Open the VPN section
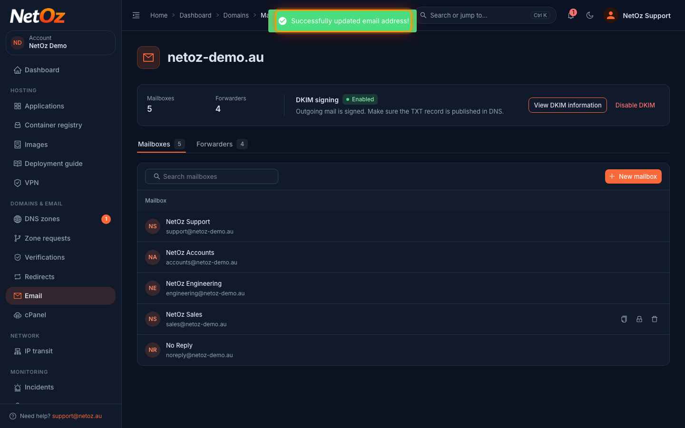Image resolution: width=685 pixels, height=428 pixels. 60,183
